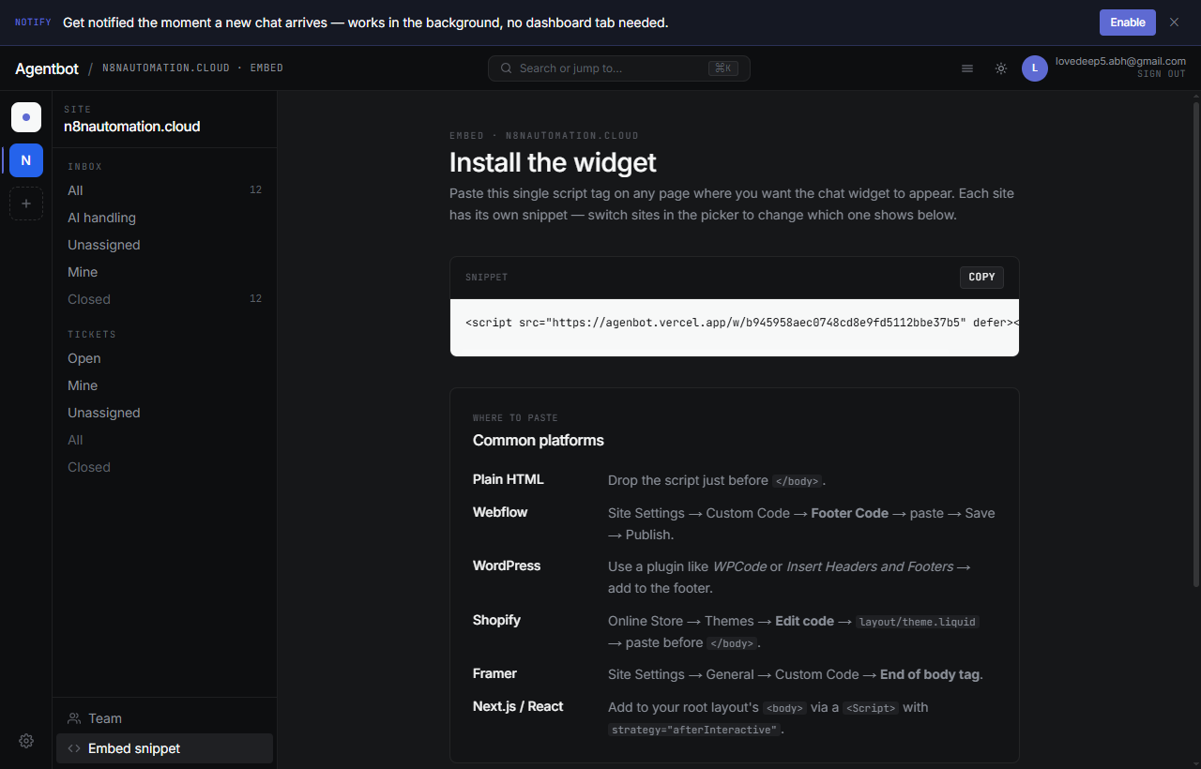Open All under Tickets
Viewport: 1201px width, 769px height.
coord(164,440)
